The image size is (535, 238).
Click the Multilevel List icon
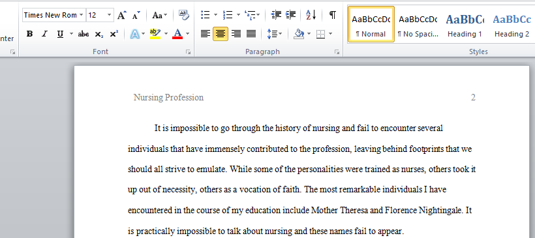point(251,14)
